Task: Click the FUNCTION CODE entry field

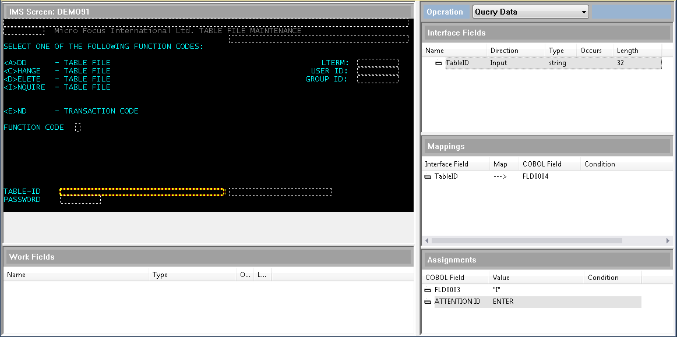Action: [x=77, y=127]
